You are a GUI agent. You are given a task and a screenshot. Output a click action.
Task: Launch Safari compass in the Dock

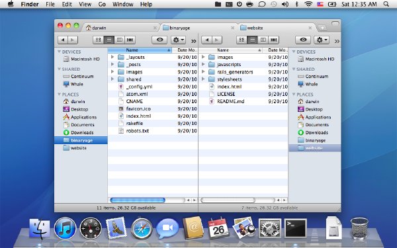coord(142,228)
